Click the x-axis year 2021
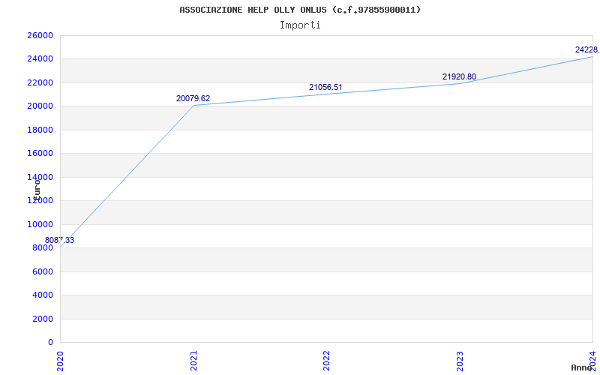600x375 pixels. tap(193, 361)
